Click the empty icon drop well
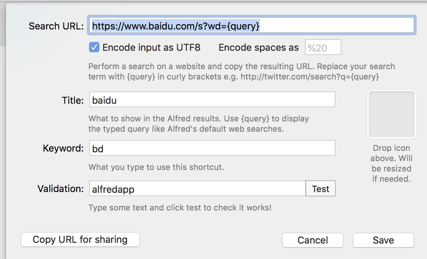Screen dimensions: 427x259 click(392, 114)
